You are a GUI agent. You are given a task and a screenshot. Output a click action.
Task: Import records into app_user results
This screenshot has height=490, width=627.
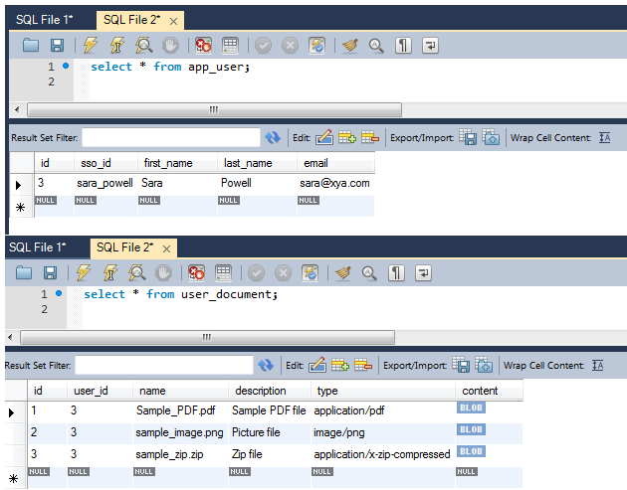click(491, 137)
